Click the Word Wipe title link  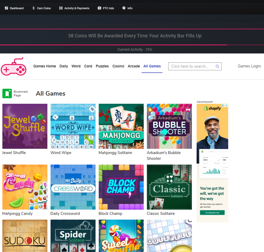(61, 153)
